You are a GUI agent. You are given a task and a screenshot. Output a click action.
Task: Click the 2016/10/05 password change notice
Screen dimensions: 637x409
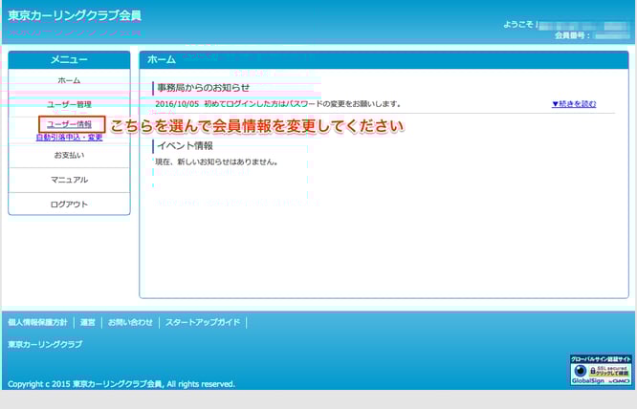[278, 104]
